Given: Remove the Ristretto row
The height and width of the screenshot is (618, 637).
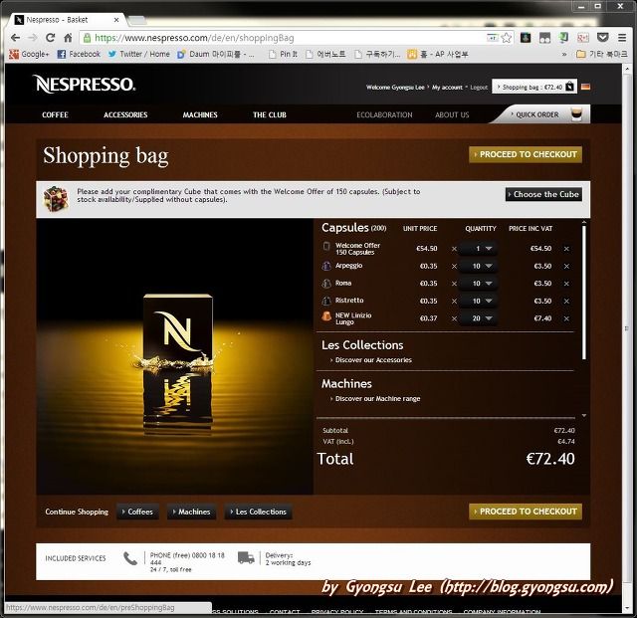Looking at the screenshot, I should click(566, 302).
